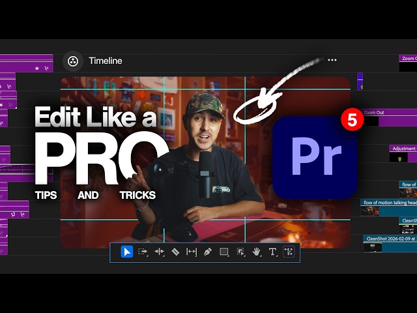Open the Premiere Pro Pr app icon
This screenshot has width=417, height=313.
tap(315, 158)
